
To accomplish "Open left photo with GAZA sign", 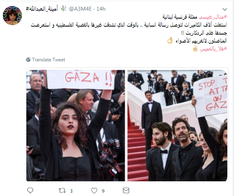I will tap(75, 125).
